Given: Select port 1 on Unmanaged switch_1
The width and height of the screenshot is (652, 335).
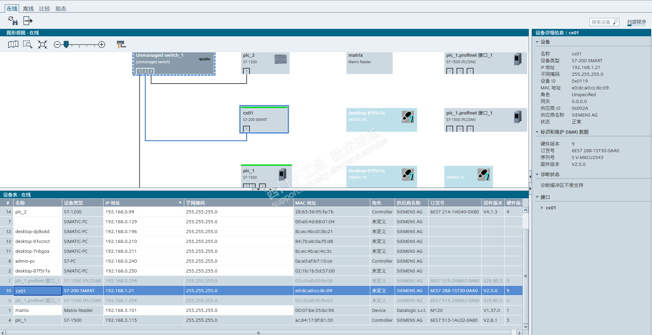Looking at the screenshot, I should 139,71.
